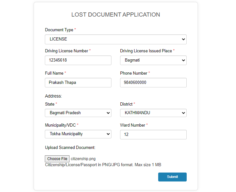
Task: Open the Document Type dropdown showing LICENSE
Action: (x=116, y=39)
